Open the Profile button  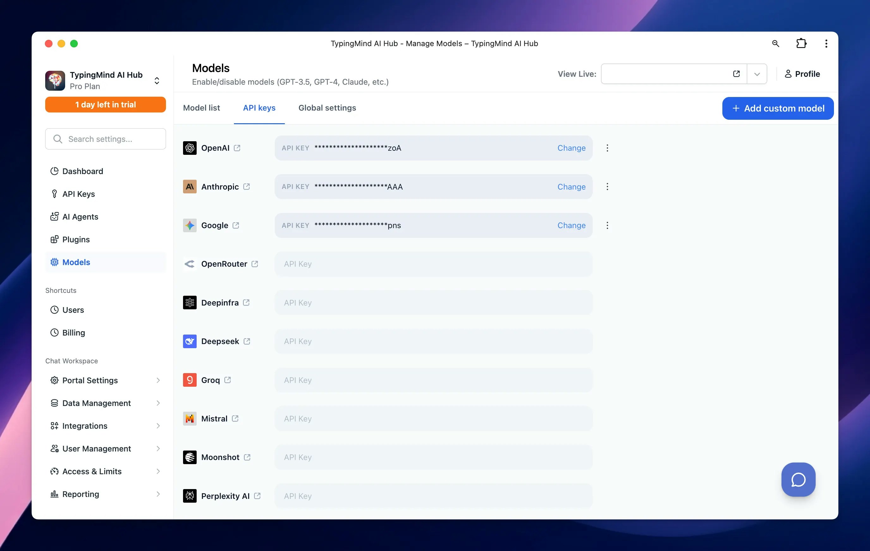[x=802, y=74]
